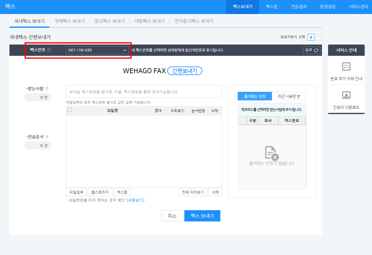The height and width of the screenshot is (255, 372).
Task: Switch to the 국제팩스 보내기 tab
Action: (69, 21)
